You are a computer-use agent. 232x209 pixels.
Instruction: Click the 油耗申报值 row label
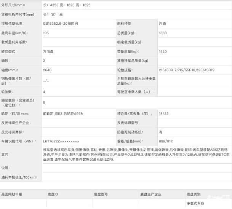(x=19, y=177)
